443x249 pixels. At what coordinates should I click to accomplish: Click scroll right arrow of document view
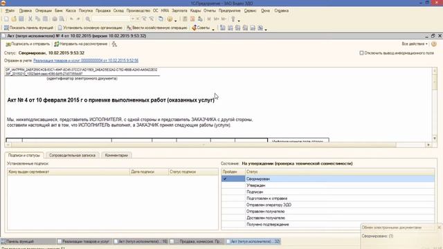[428, 145]
